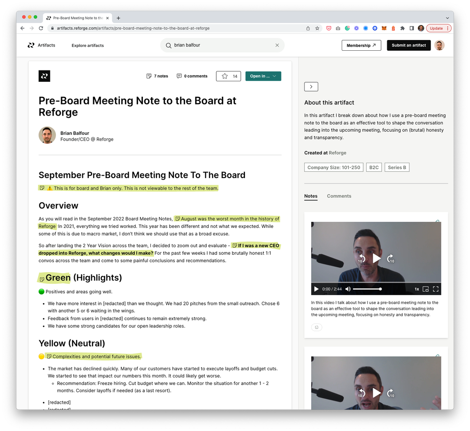Rewind first video by 10 seconds
The width and height of the screenshot is (470, 431).
361,259
